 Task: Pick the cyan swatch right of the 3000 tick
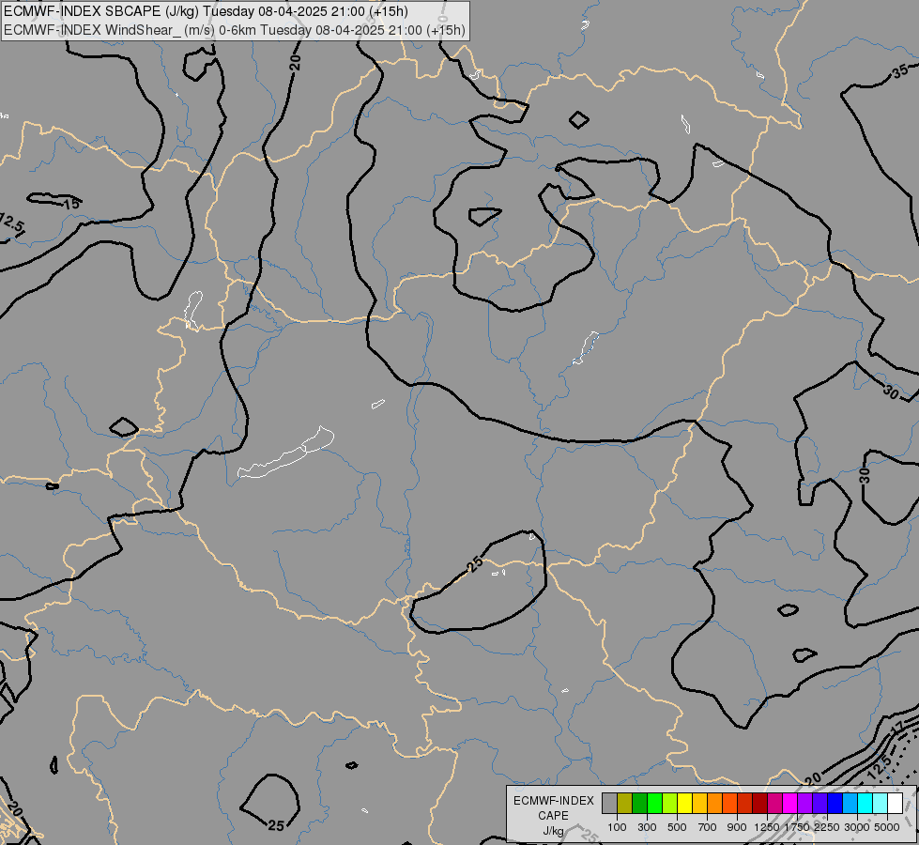(865, 803)
